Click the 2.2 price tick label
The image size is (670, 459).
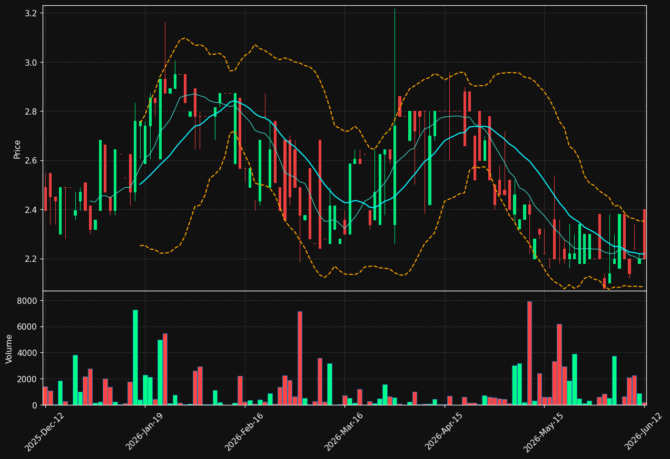coord(32,259)
